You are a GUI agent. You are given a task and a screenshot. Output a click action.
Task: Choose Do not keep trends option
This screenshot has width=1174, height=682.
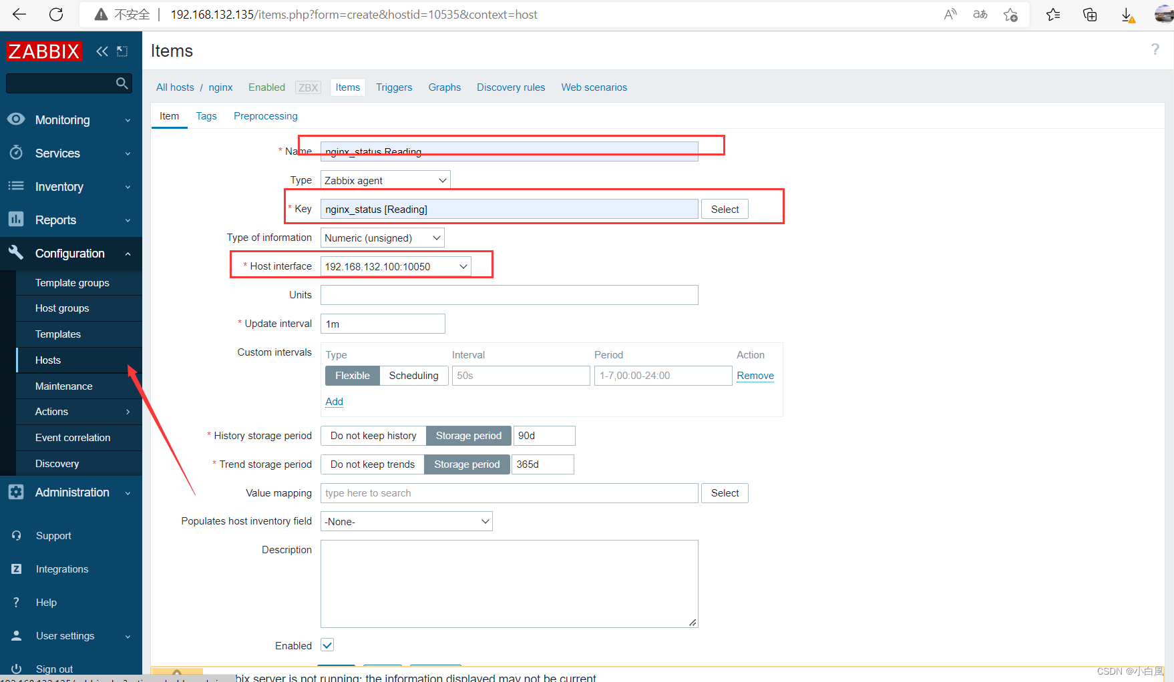coord(373,464)
